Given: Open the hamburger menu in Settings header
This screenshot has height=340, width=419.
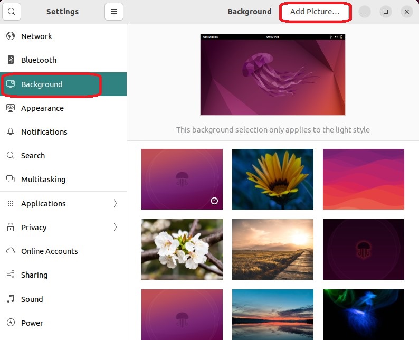Looking at the screenshot, I should [113, 12].
